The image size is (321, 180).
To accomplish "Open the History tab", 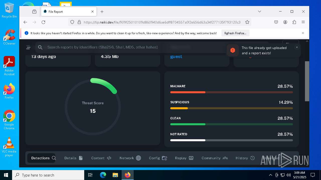I will 245,158.
